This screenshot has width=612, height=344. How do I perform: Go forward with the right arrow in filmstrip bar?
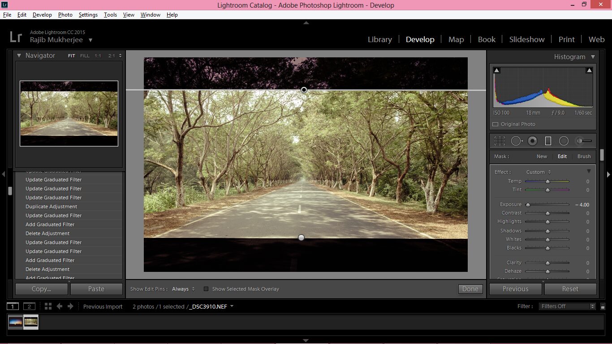(70, 306)
